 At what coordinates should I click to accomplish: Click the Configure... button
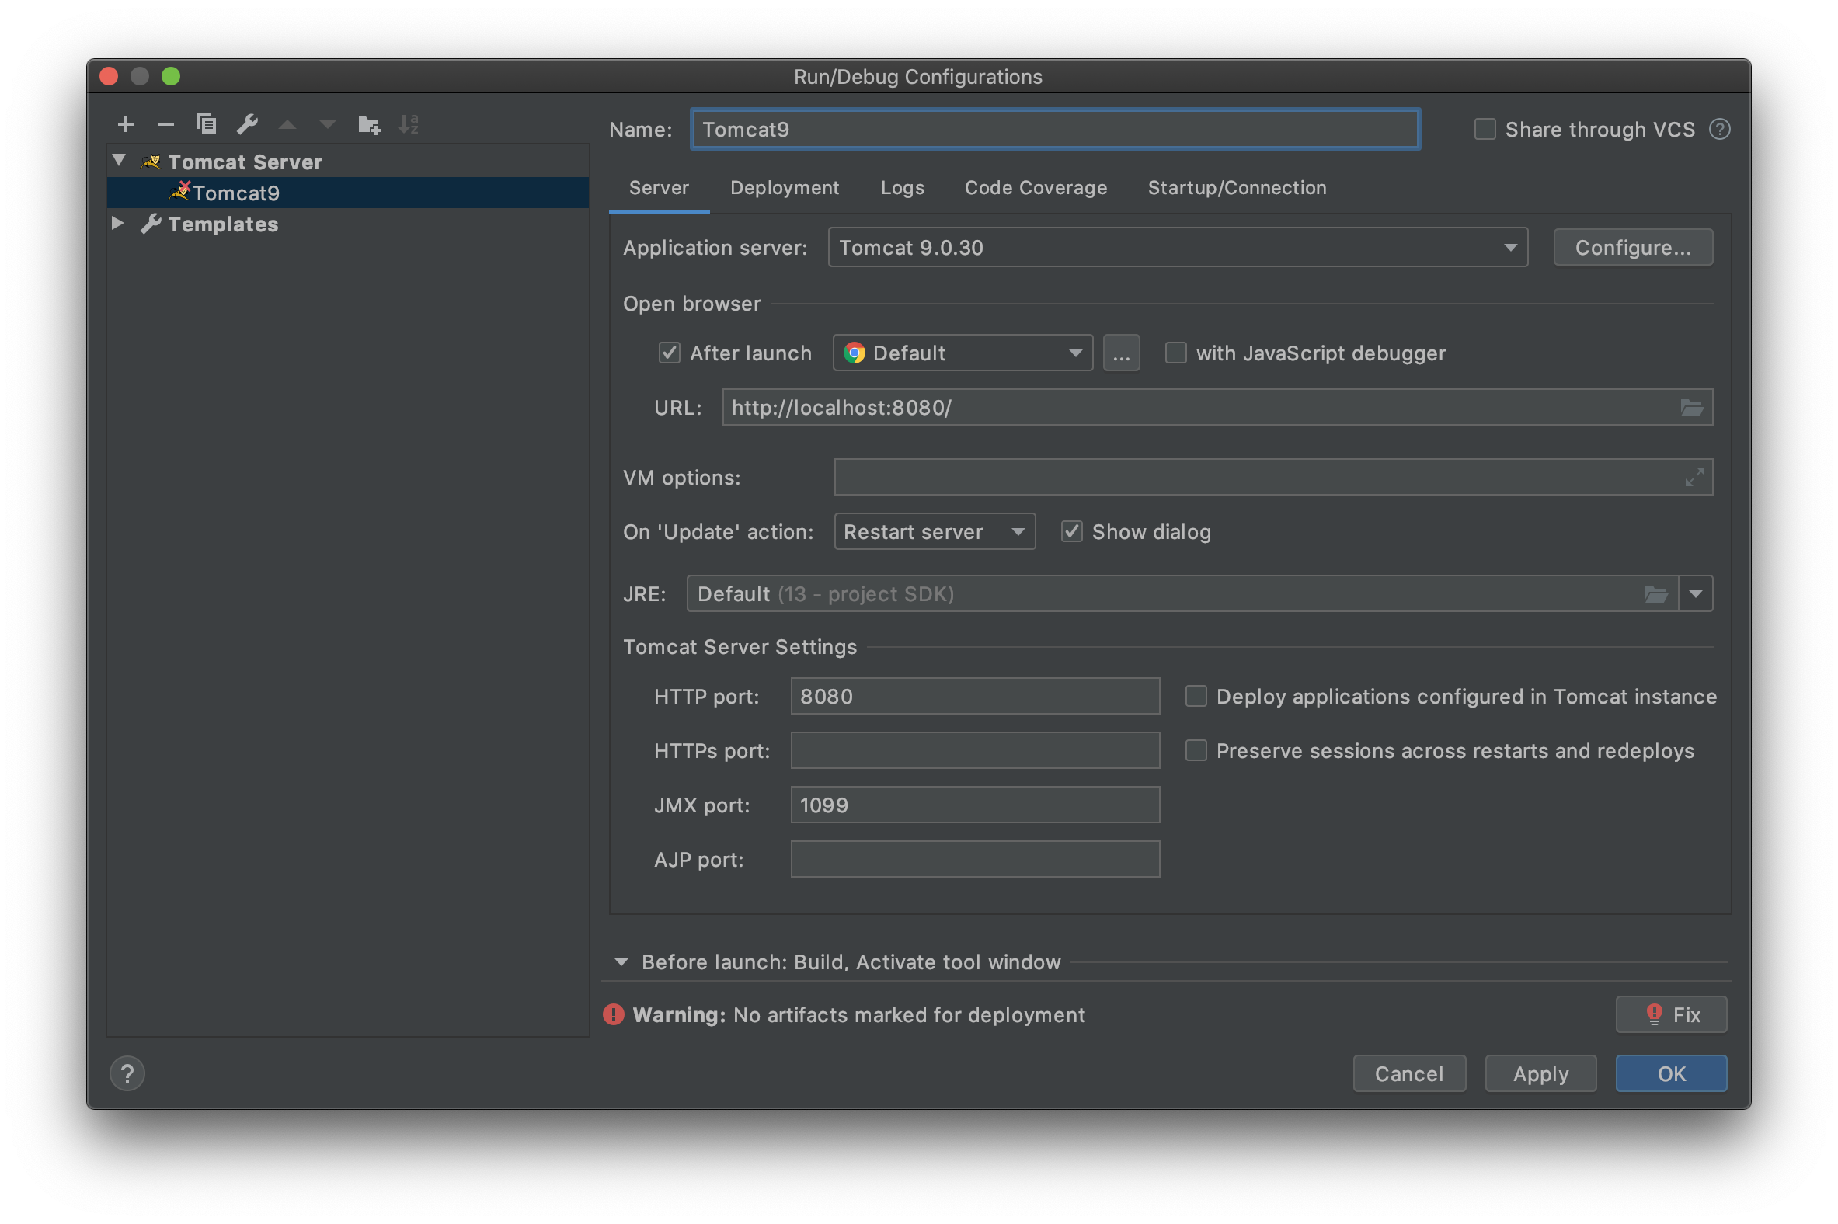[x=1632, y=248]
